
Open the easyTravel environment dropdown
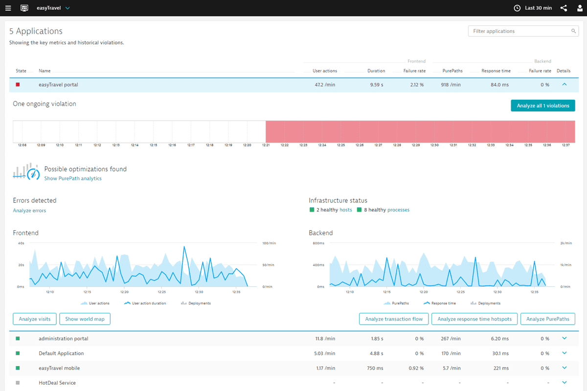coord(53,8)
